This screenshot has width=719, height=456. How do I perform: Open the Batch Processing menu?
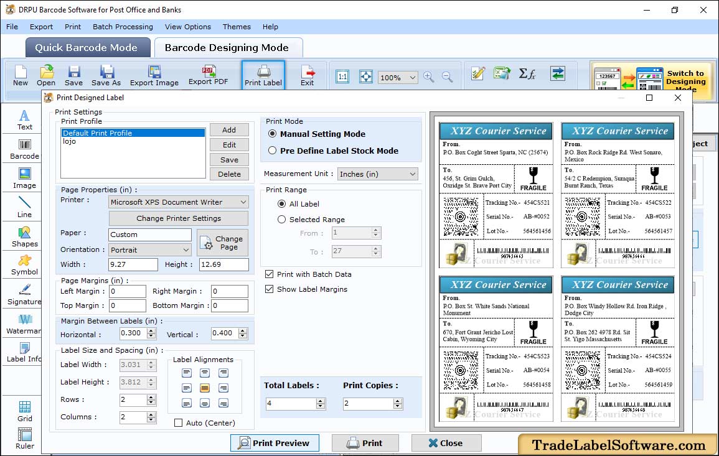123,27
